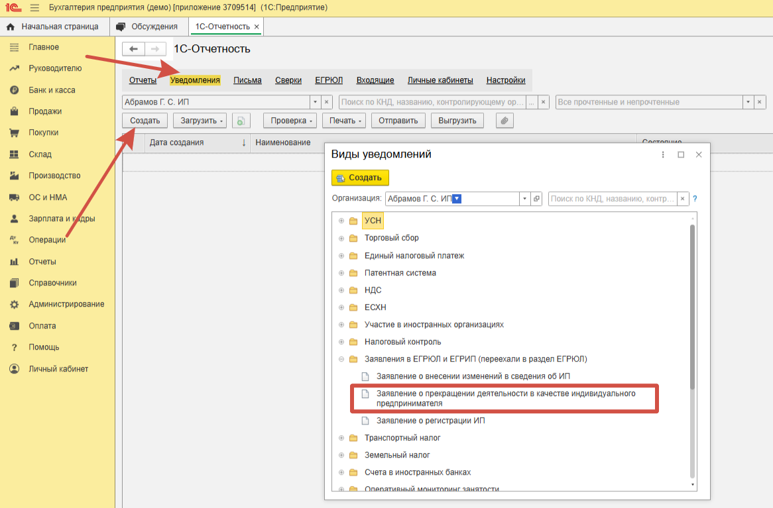Viewport: 773px width, 508px height.
Task: Clear the dialog search field
Action: [x=682, y=199]
